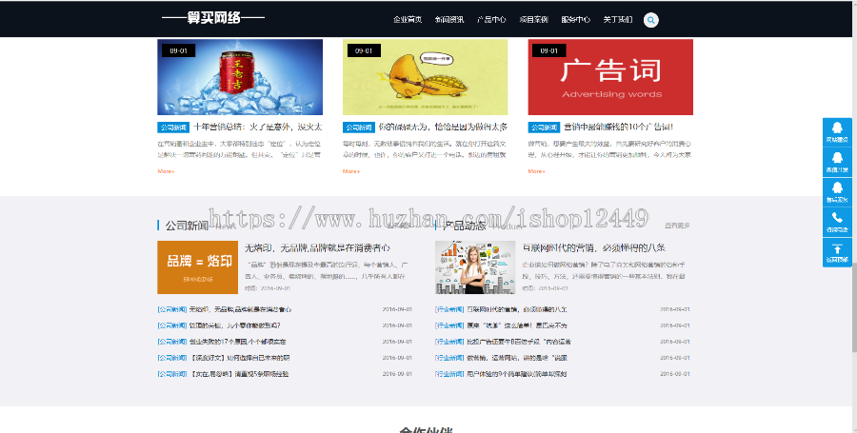This screenshot has height=433, width=857.
Task: Open headline 互联网时代的营销，必须懂得的八条
Action: (x=594, y=247)
